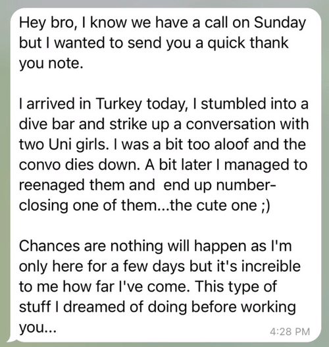This screenshot has width=329, height=347.
Task: Select the word "Sunday" in the first line
Action: (280, 23)
